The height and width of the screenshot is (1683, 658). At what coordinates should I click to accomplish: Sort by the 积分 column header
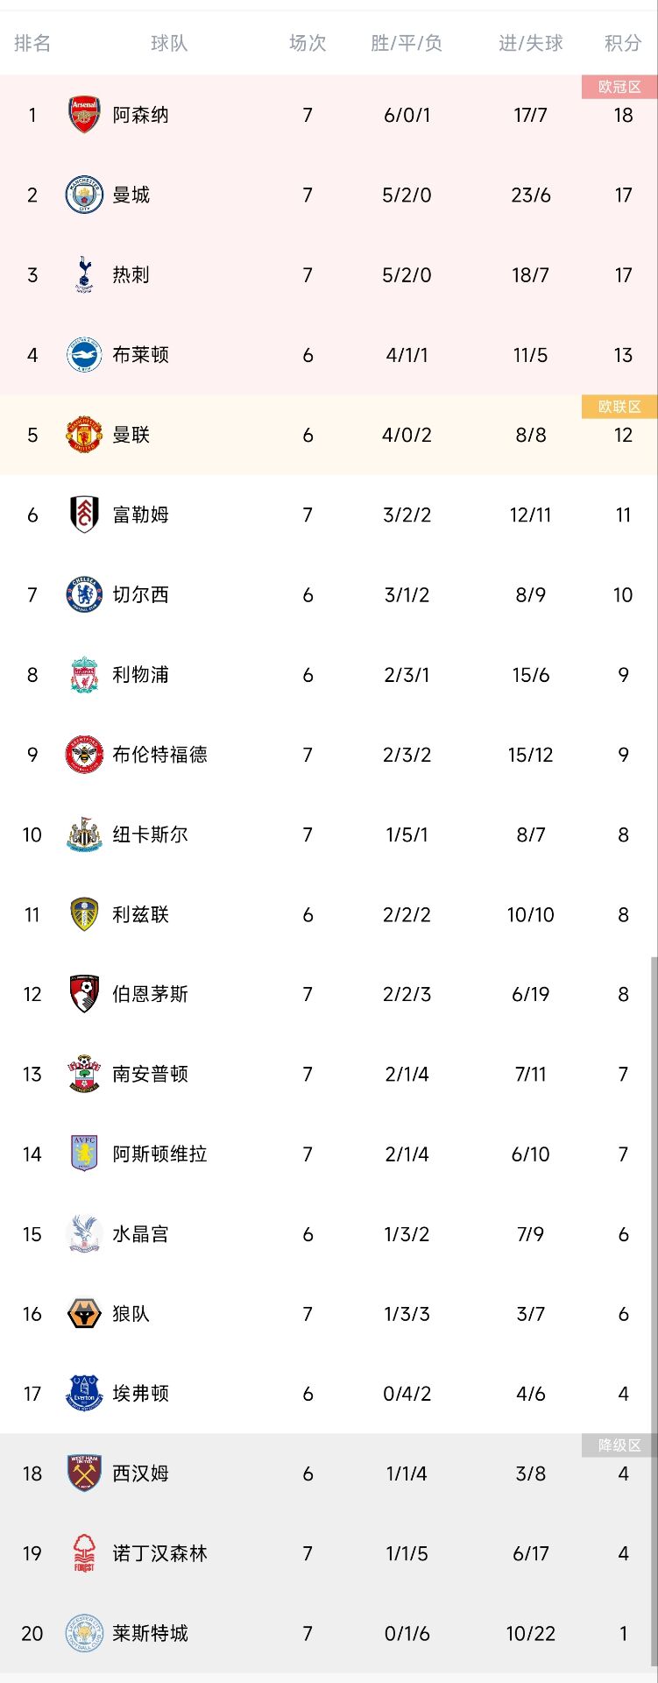point(623,43)
